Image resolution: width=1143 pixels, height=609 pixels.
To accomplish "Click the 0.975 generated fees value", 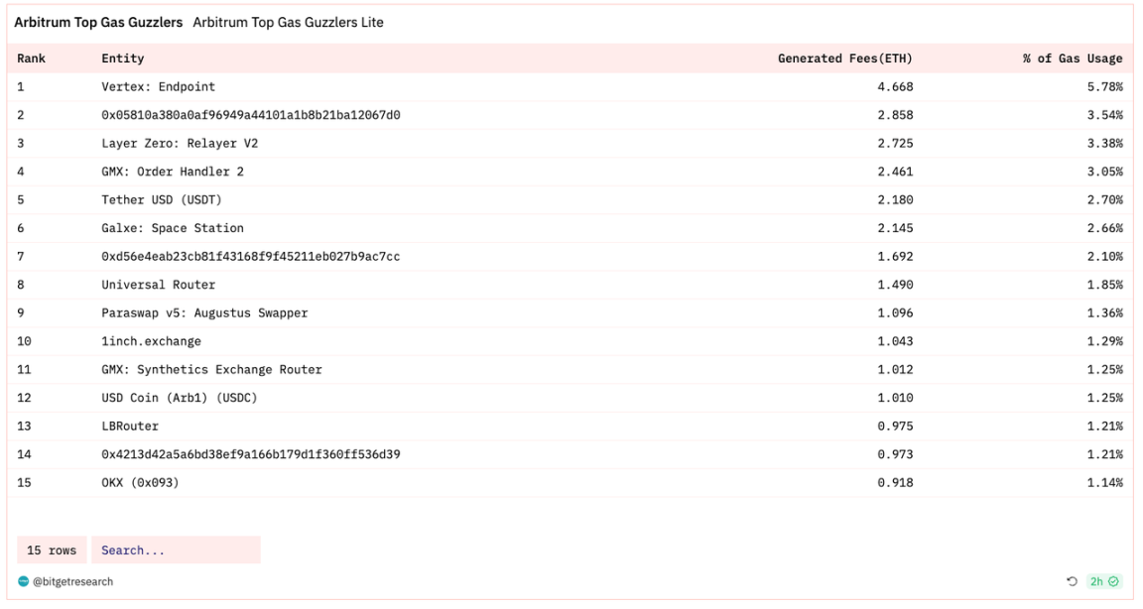I will (x=895, y=426).
